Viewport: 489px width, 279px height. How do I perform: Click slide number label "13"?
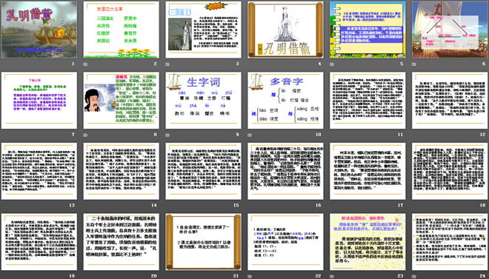(x=72, y=205)
